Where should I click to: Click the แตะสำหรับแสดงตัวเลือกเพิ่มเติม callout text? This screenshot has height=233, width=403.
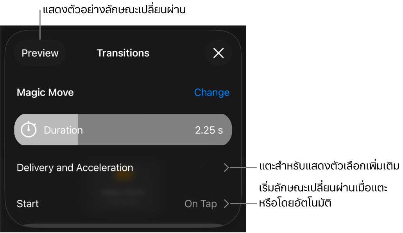[x=329, y=166]
